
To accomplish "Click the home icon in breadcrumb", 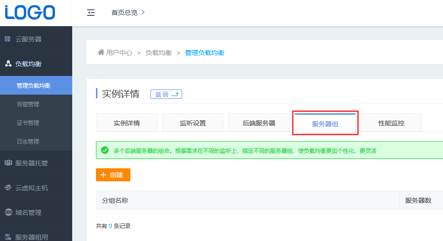I will [101, 53].
